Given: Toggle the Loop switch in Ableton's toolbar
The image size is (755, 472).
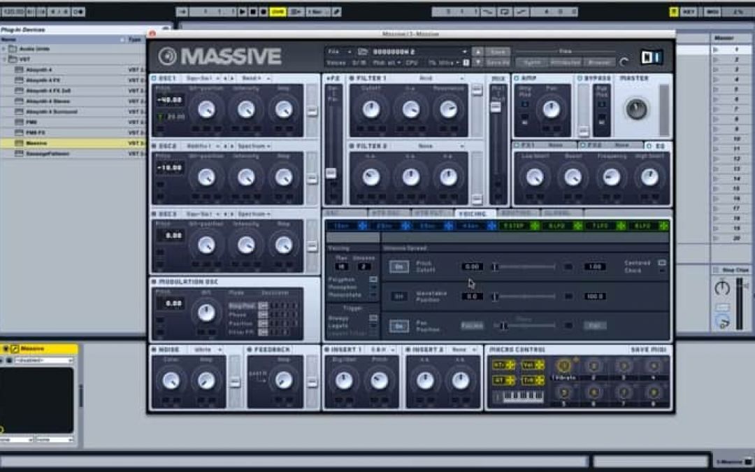Looking at the screenshot, I should (x=504, y=12).
